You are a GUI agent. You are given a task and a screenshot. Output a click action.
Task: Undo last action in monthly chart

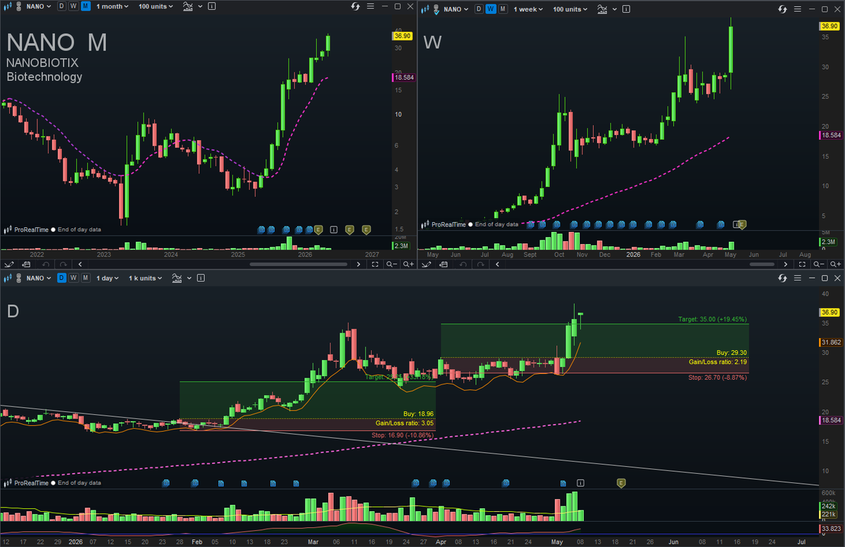(x=45, y=264)
